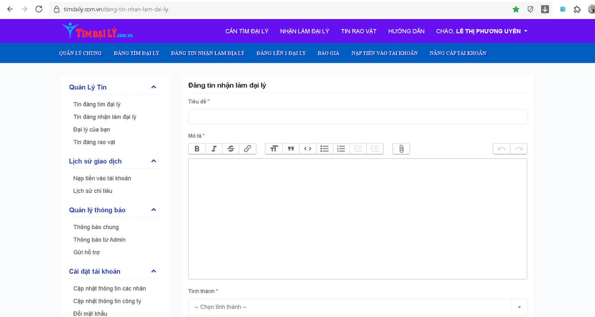Open Lịch sử chi tiêu
This screenshot has width=595, height=317.
coord(93,191)
